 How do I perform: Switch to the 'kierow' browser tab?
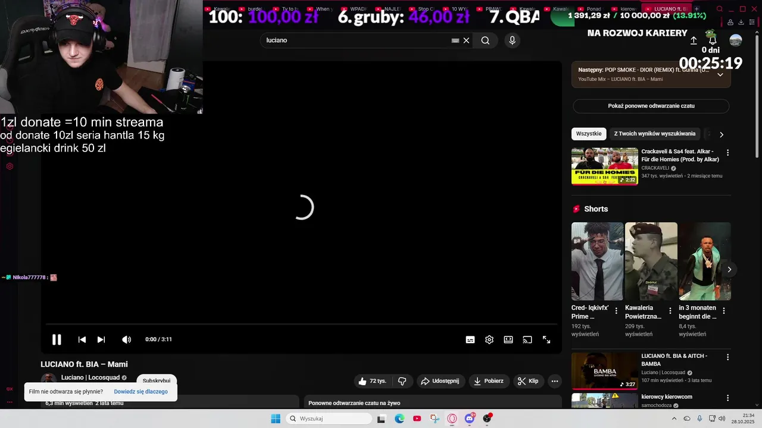[626, 9]
